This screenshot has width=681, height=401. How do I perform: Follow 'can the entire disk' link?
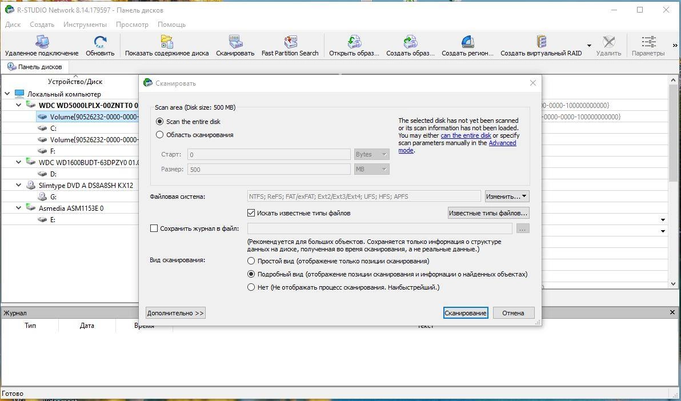point(466,135)
